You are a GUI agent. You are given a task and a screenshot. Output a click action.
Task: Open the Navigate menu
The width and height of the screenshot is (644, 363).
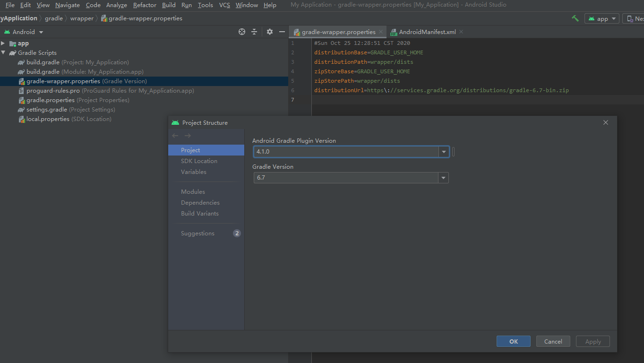(x=68, y=5)
